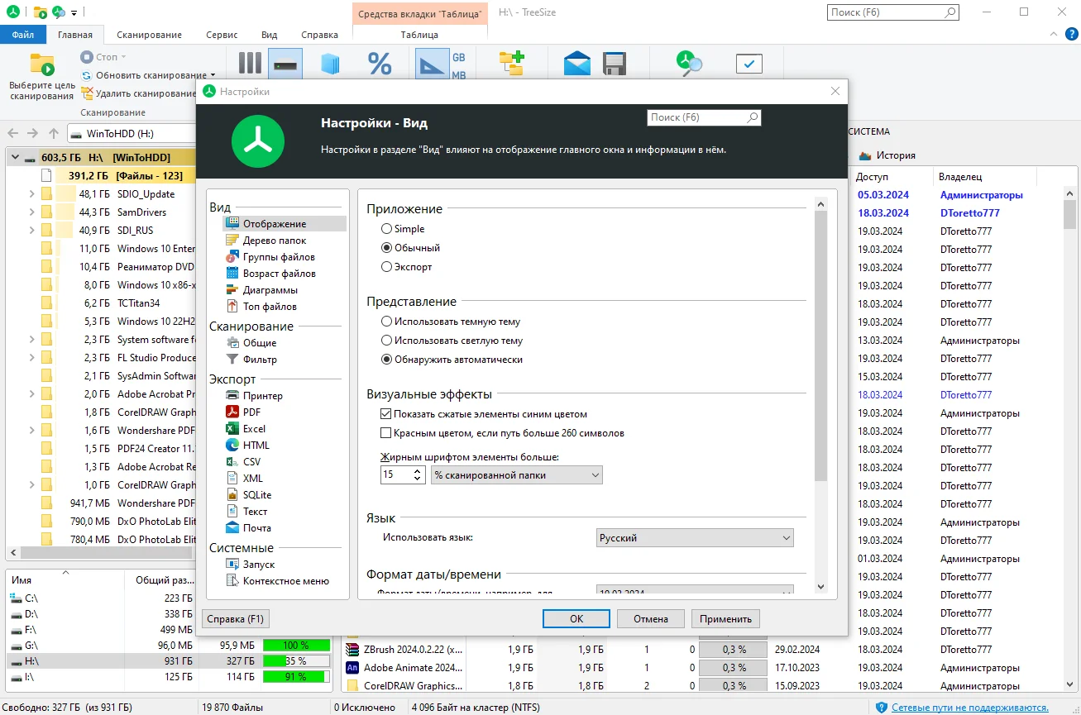The height and width of the screenshot is (715, 1081).
Task: Select Excel export settings item
Action: 254,429
